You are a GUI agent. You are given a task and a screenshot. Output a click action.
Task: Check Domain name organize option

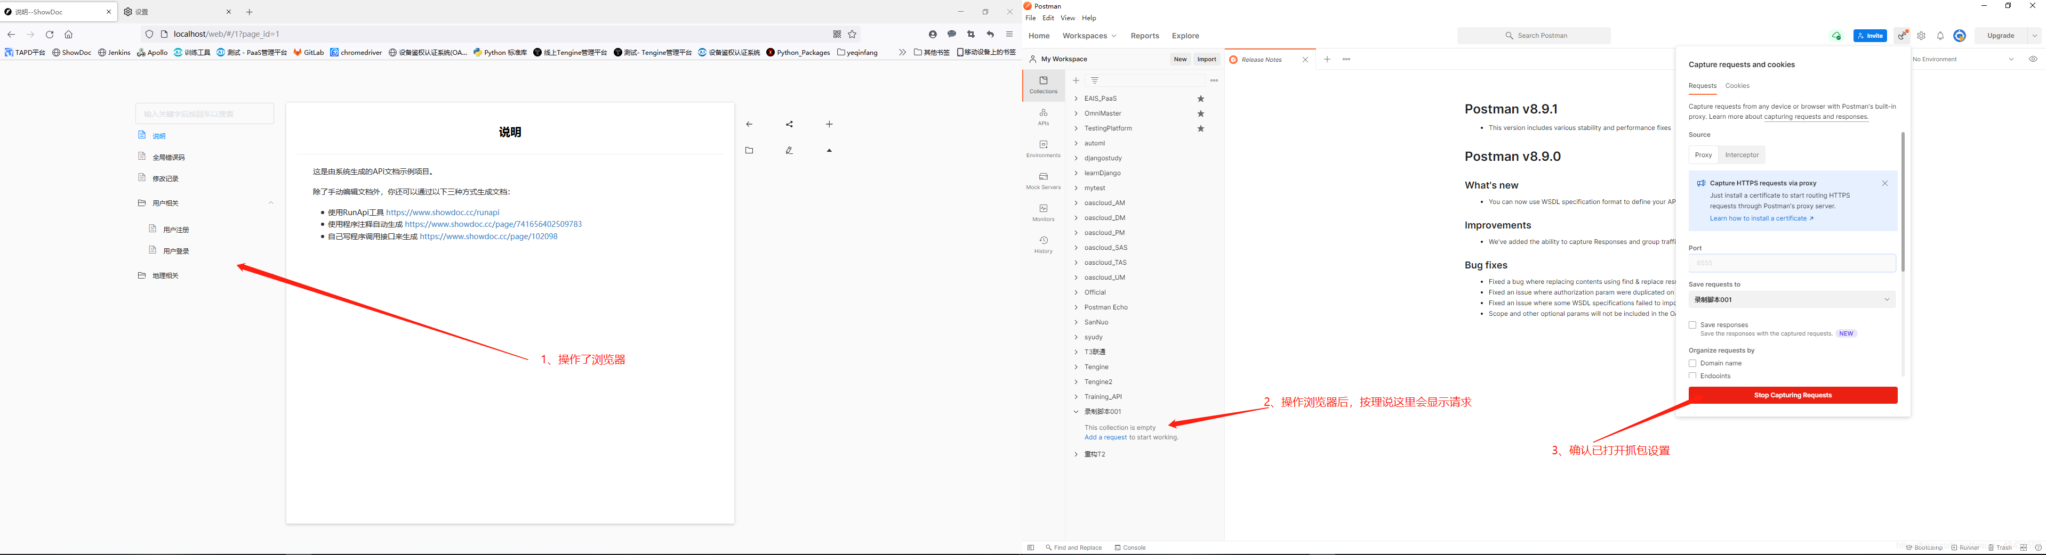tap(1692, 363)
